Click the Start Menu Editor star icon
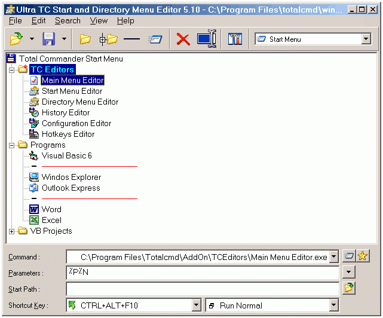Viewport: 383px width, 318px height. [x=34, y=91]
